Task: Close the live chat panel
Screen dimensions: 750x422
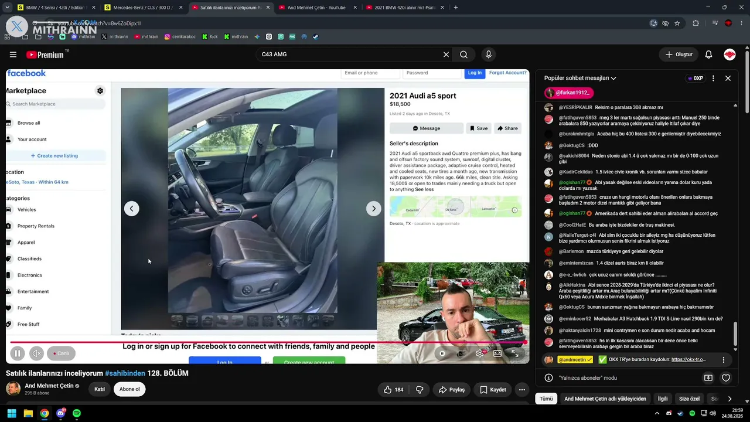Action: point(728,78)
